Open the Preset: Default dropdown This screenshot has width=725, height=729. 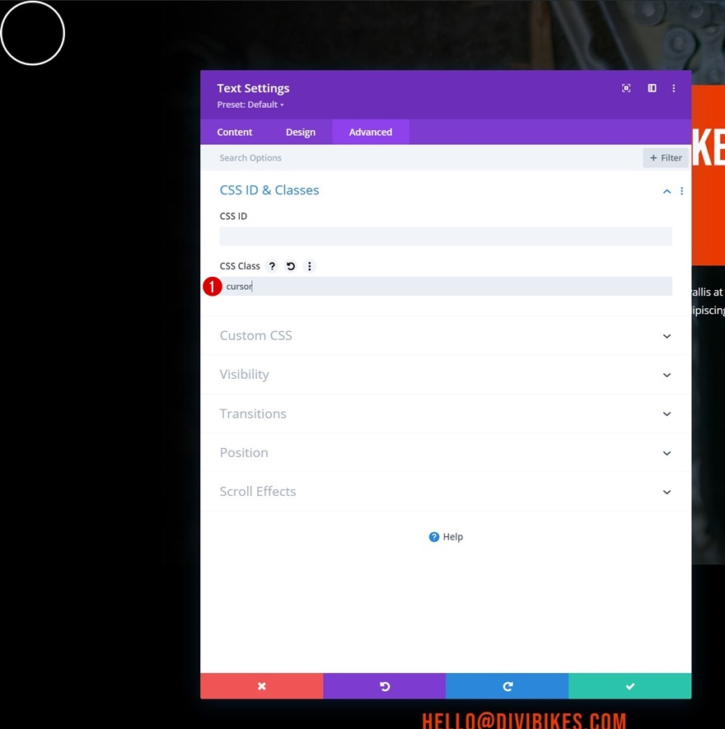point(250,105)
